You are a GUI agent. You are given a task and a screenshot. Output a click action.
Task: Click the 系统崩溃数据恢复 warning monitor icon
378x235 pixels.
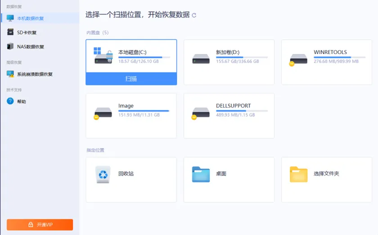pos(10,74)
